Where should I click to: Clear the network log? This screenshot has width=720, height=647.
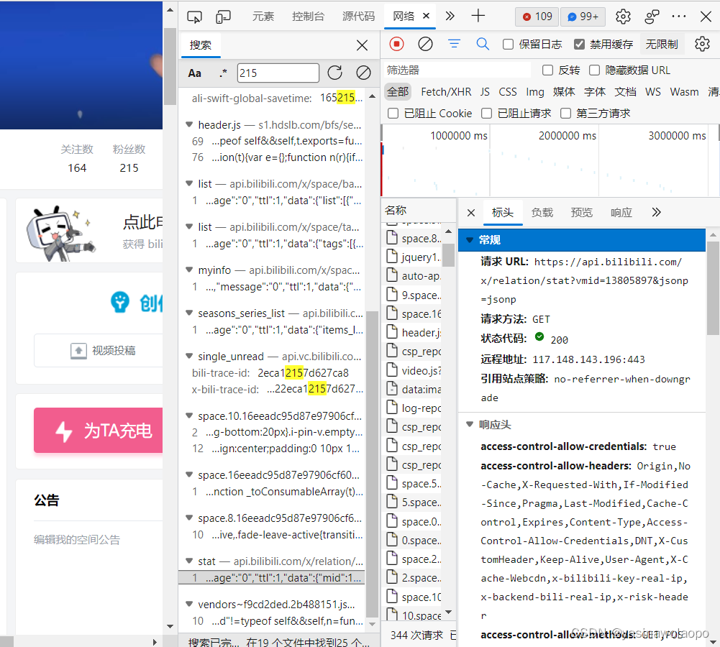[x=425, y=44]
